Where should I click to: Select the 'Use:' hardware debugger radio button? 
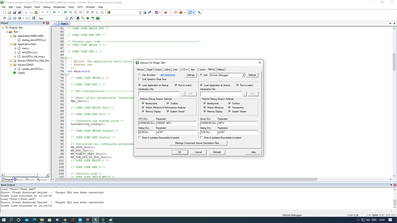201,75
